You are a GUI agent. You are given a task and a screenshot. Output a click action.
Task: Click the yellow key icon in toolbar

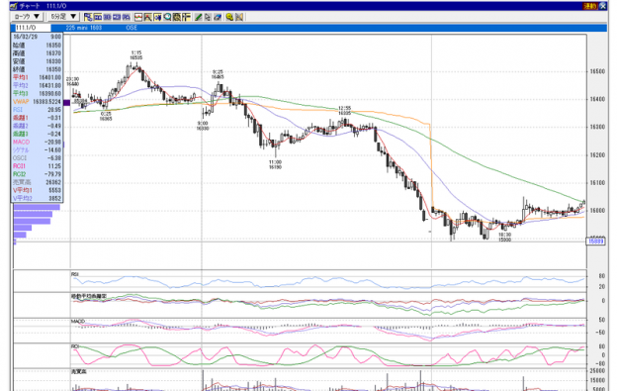pyautogui.click(x=229, y=17)
